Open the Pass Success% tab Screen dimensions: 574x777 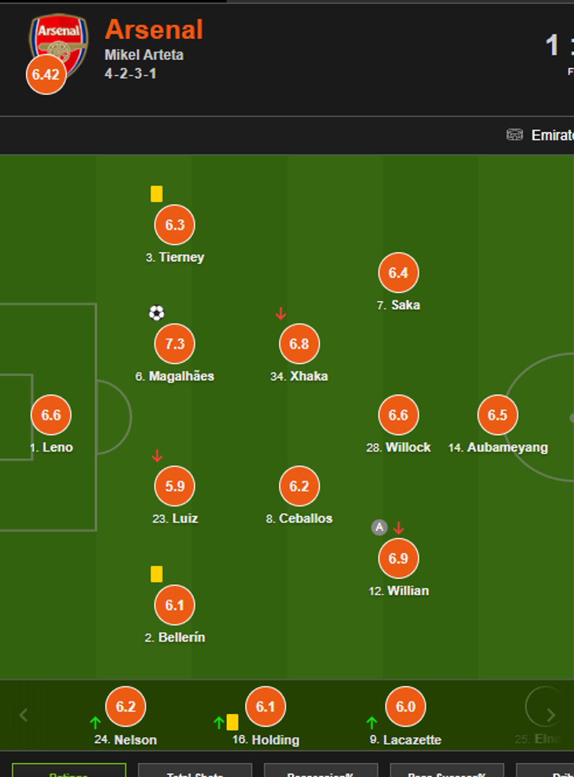point(446,771)
